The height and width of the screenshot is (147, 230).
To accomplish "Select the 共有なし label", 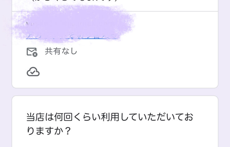I will [x=61, y=51].
